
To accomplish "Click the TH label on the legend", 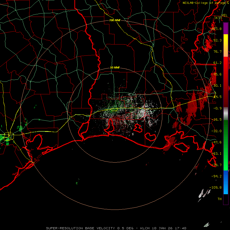I will (220, 199).
